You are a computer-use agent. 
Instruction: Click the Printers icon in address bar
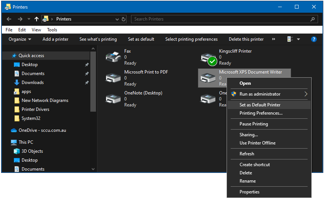coord(46,19)
